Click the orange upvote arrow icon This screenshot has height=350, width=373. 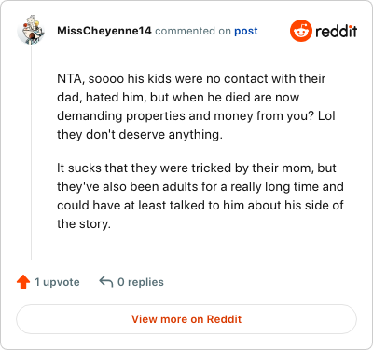23,282
